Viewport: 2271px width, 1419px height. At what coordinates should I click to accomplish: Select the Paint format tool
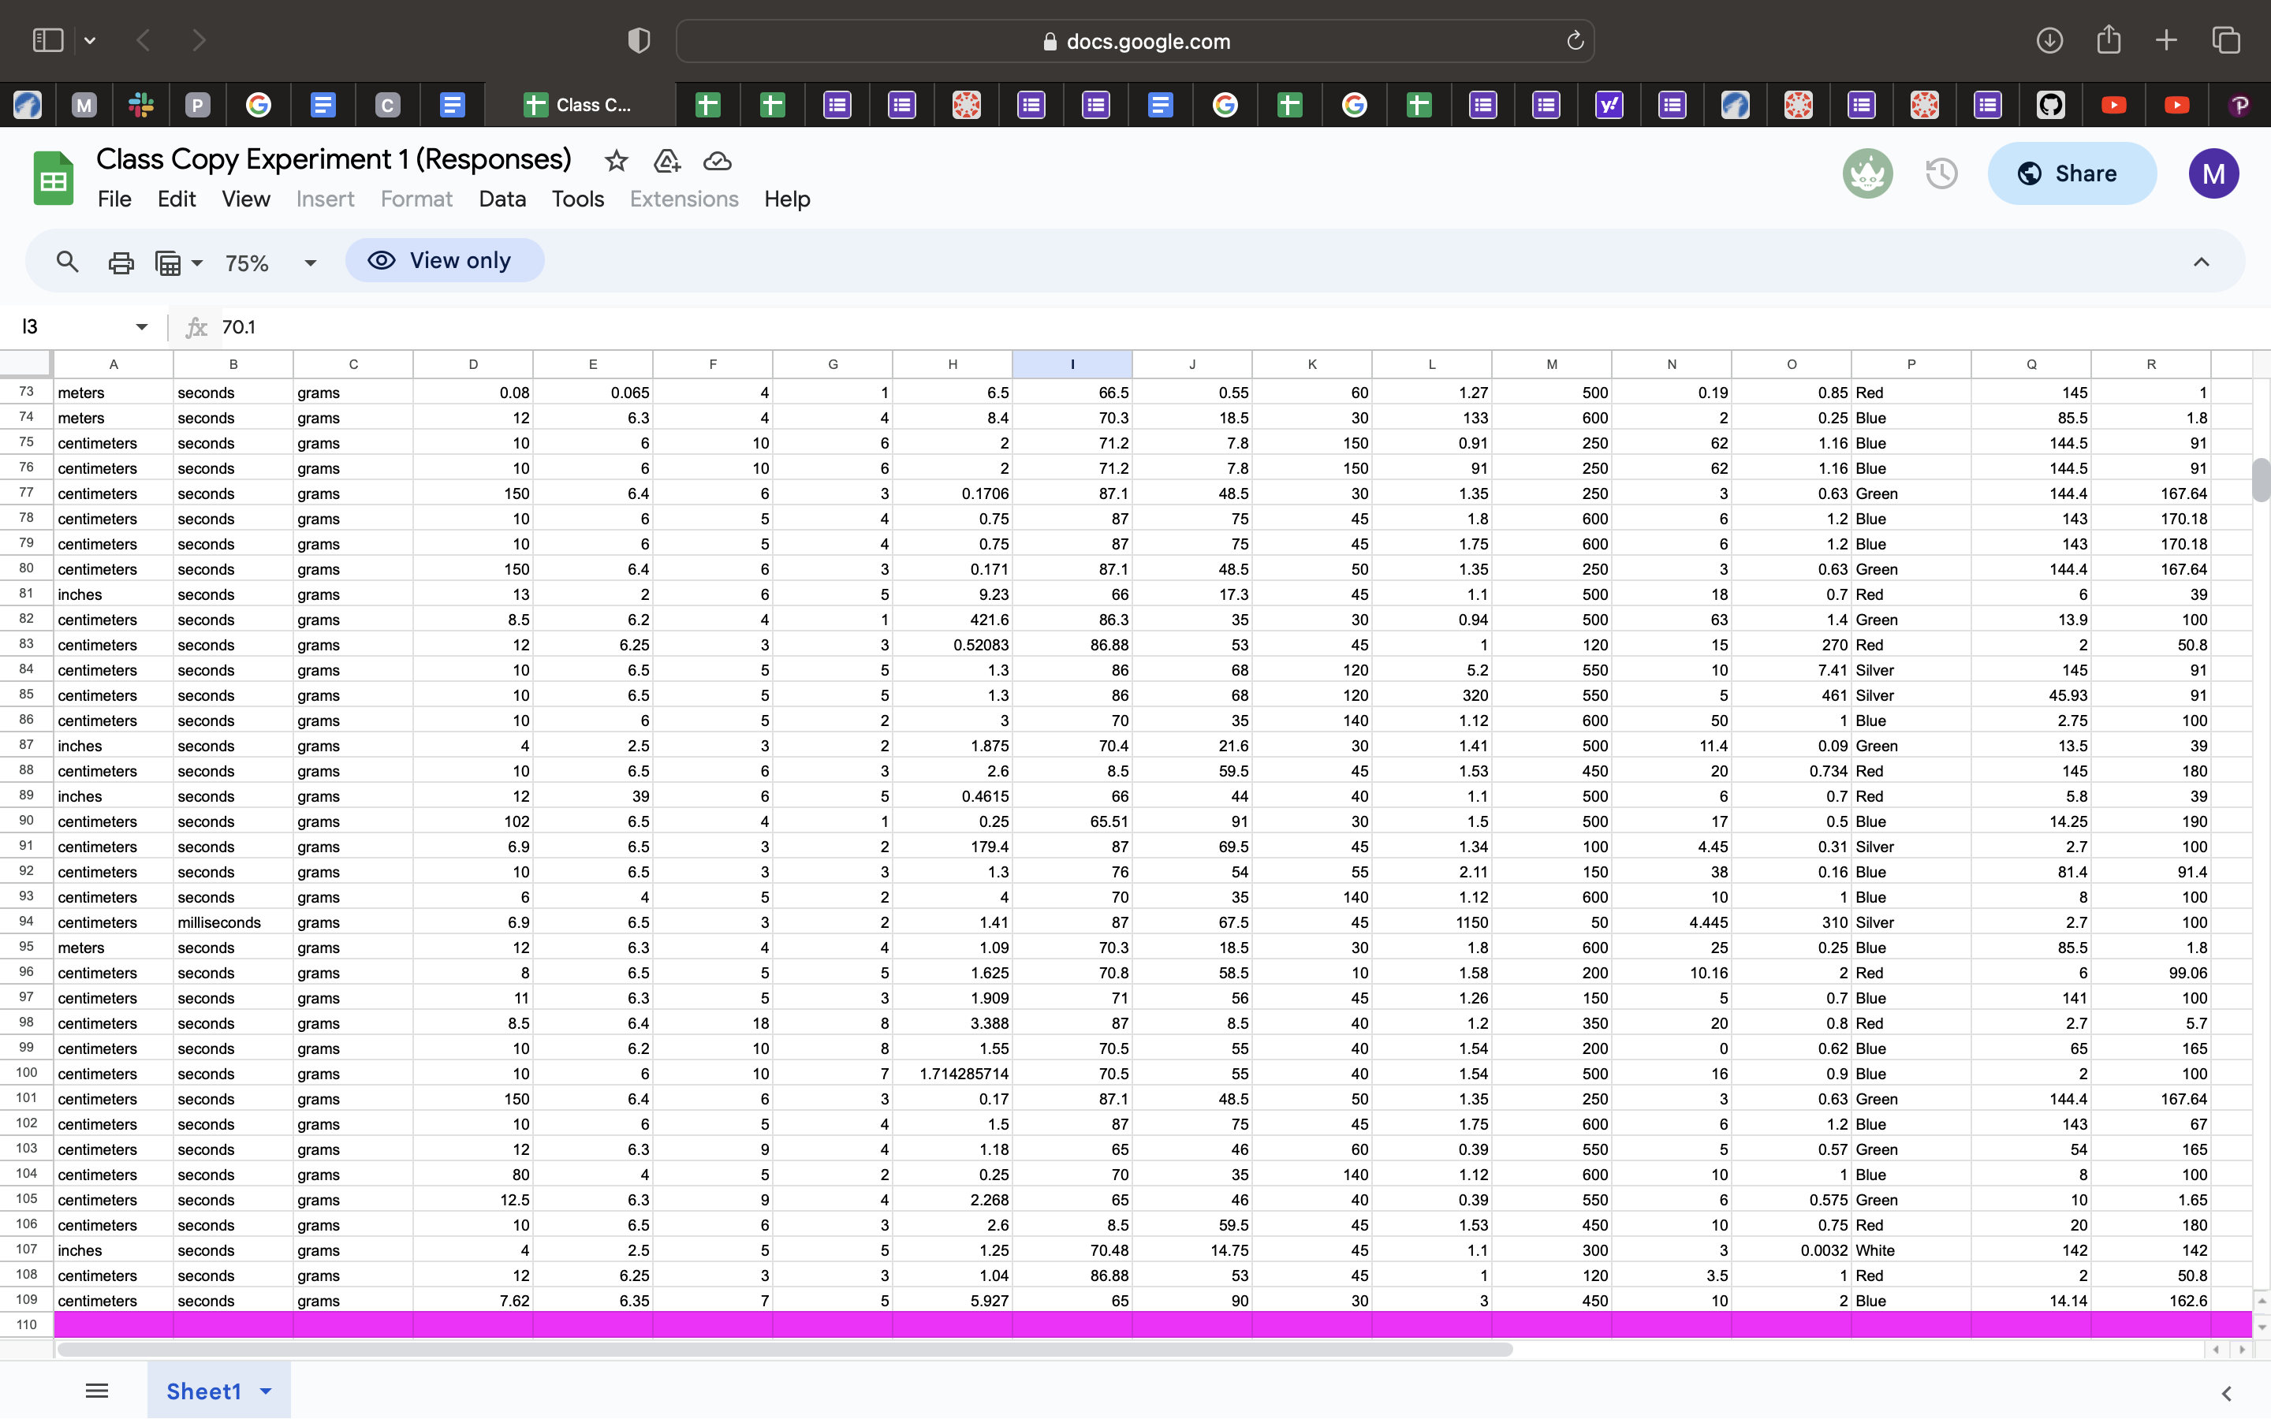(x=171, y=262)
